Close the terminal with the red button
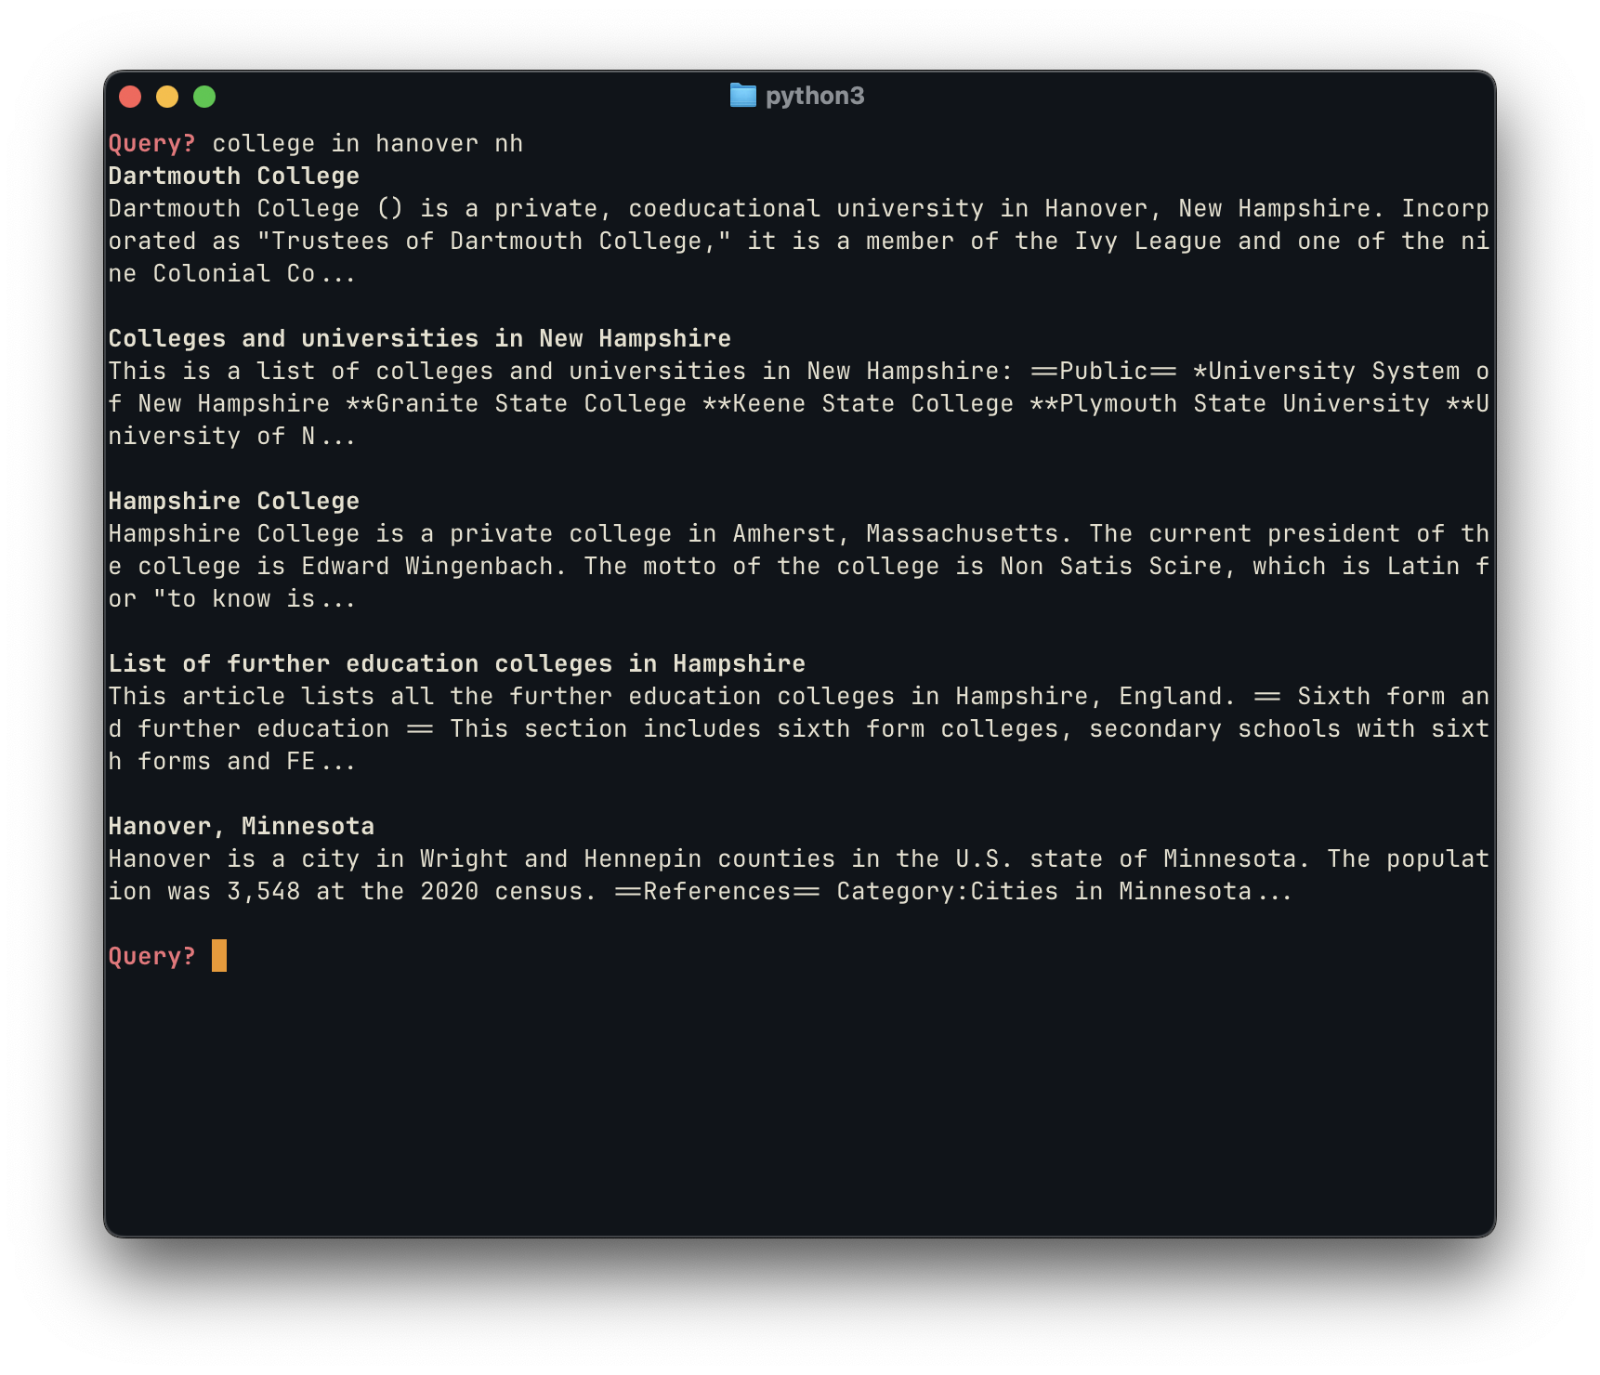This screenshot has height=1375, width=1600. [x=130, y=97]
